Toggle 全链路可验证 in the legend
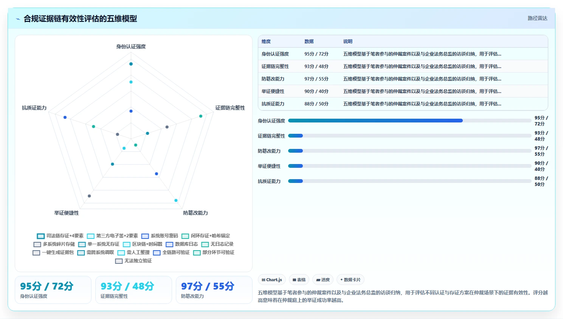 click(x=171, y=252)
